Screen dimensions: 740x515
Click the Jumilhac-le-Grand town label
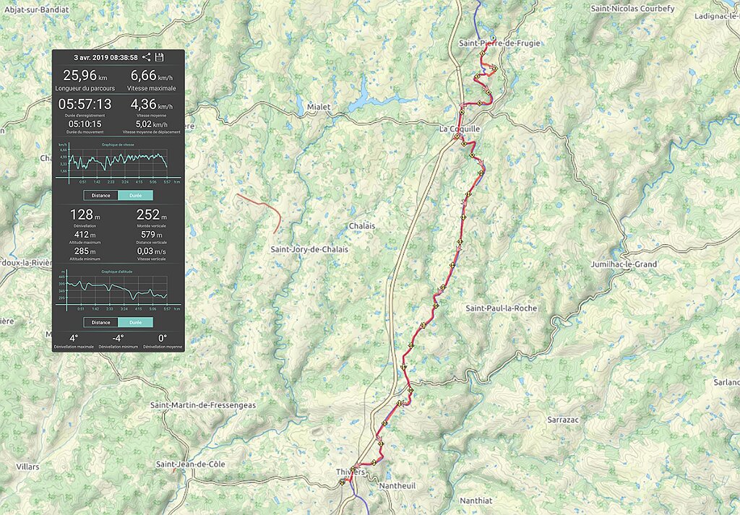point(624,264)
